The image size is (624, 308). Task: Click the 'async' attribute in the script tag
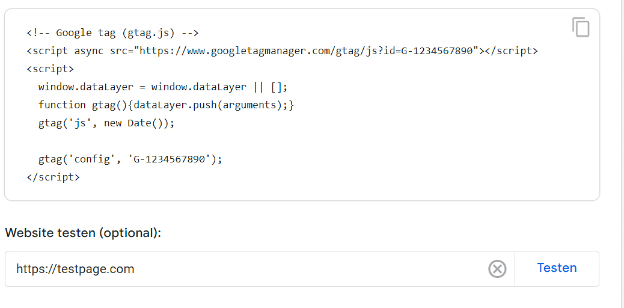point(89,51)
